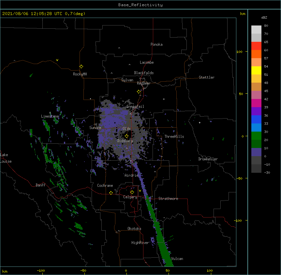This screenshot has width=281, height=275.
Task: Click the yellow diamond marker below Cochrane
Action: click(x=111, y=193)
